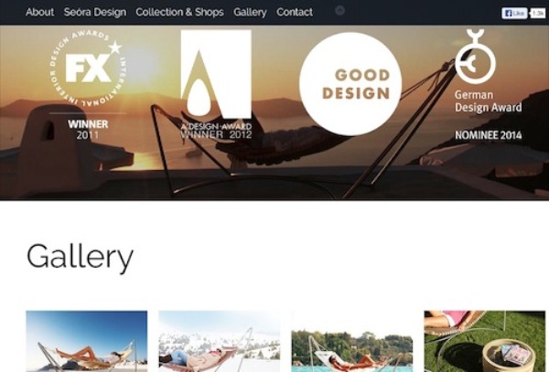The width and height of the screenshot is (549, 372).
Task: Click the A' Design Award Winner 2012 logo
Action: tap(216, 84)
